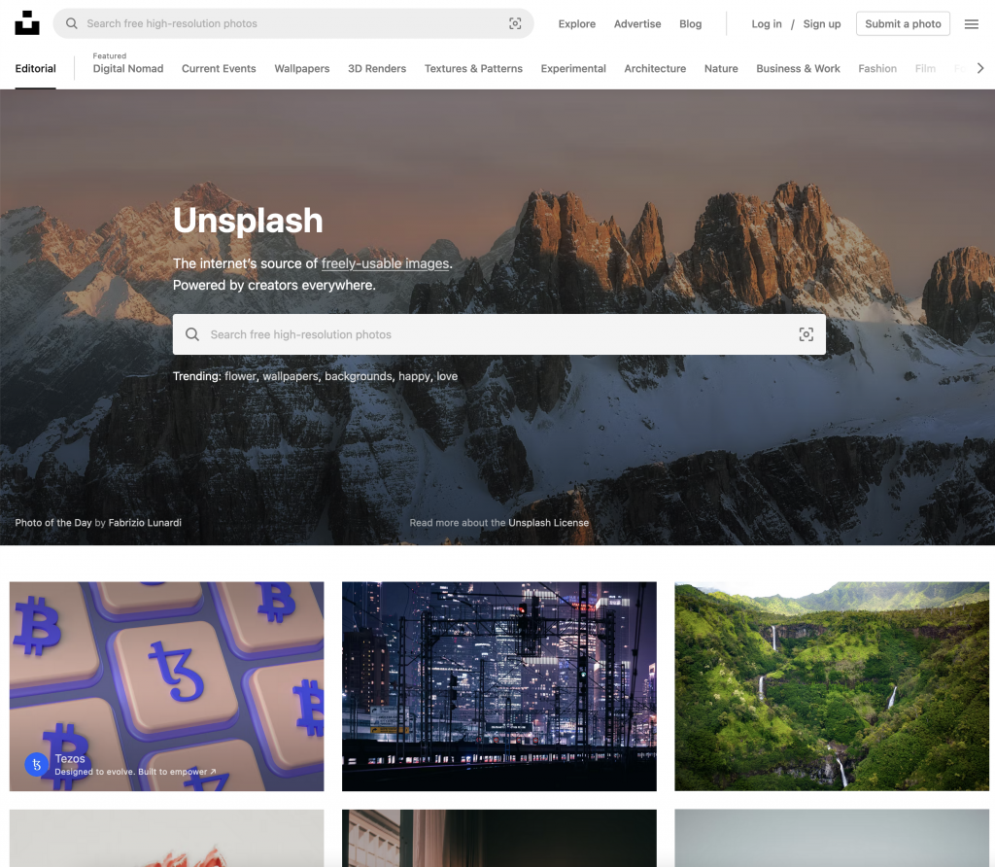The width and height of the screenshot is (995, 867).
Task: Switch to the Fashion topic
Action: coord(877,69)
